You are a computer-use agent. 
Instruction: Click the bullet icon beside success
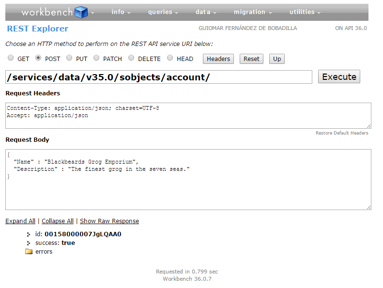29,243
